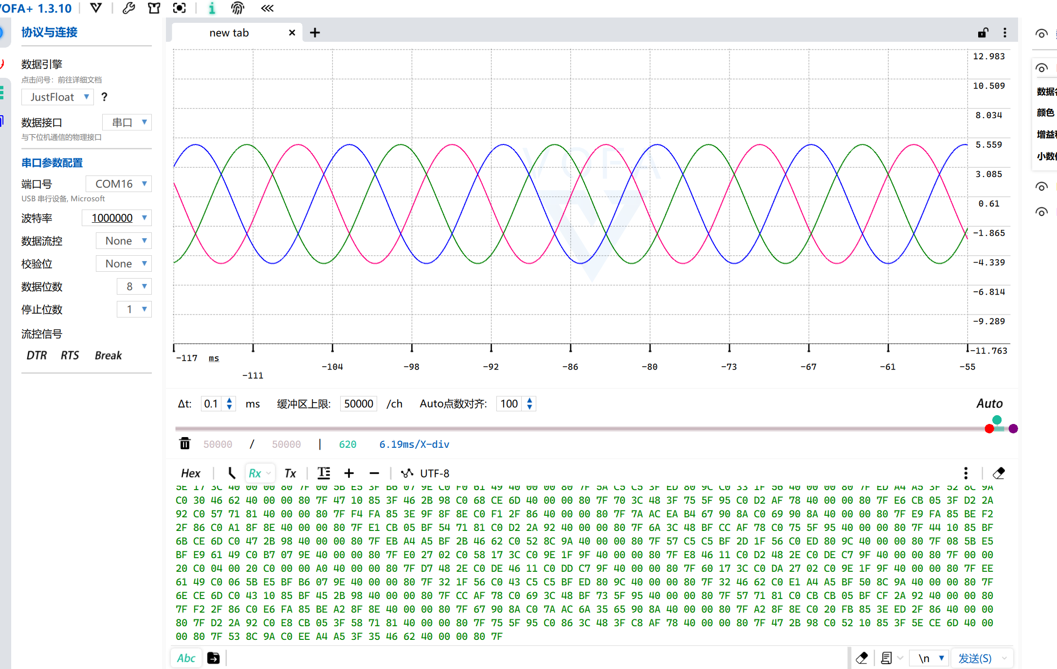Open the JustFloat data engine dropdown
The height and width of the screenshot is (669, 1057).
[x=57, y=97]
